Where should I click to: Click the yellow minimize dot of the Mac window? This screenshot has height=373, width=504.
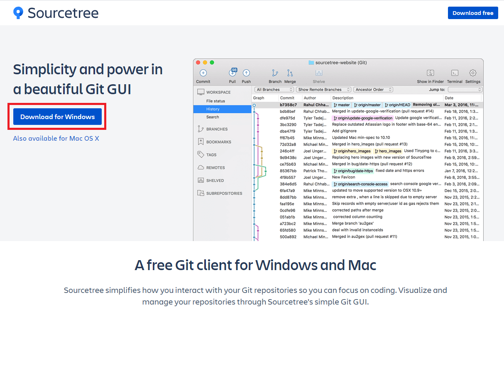pos(205,63)
